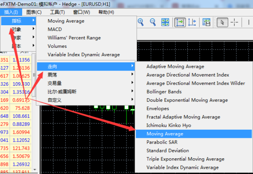The width and height of the screenshot is (253, 174).
Task: Click the indicators list chart icon
Action: click(x=206, y=22)
